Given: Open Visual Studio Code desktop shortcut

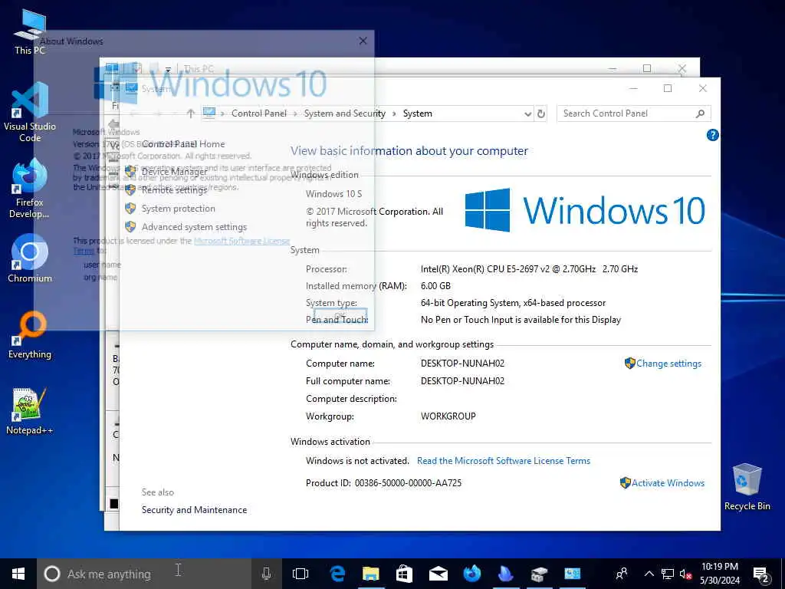Looking at the screenshot, I should point(30,112).
